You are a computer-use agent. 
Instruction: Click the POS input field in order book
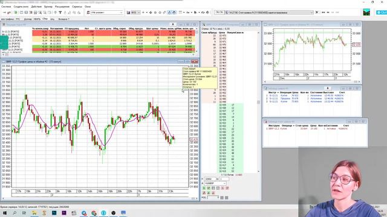(213, 197)
